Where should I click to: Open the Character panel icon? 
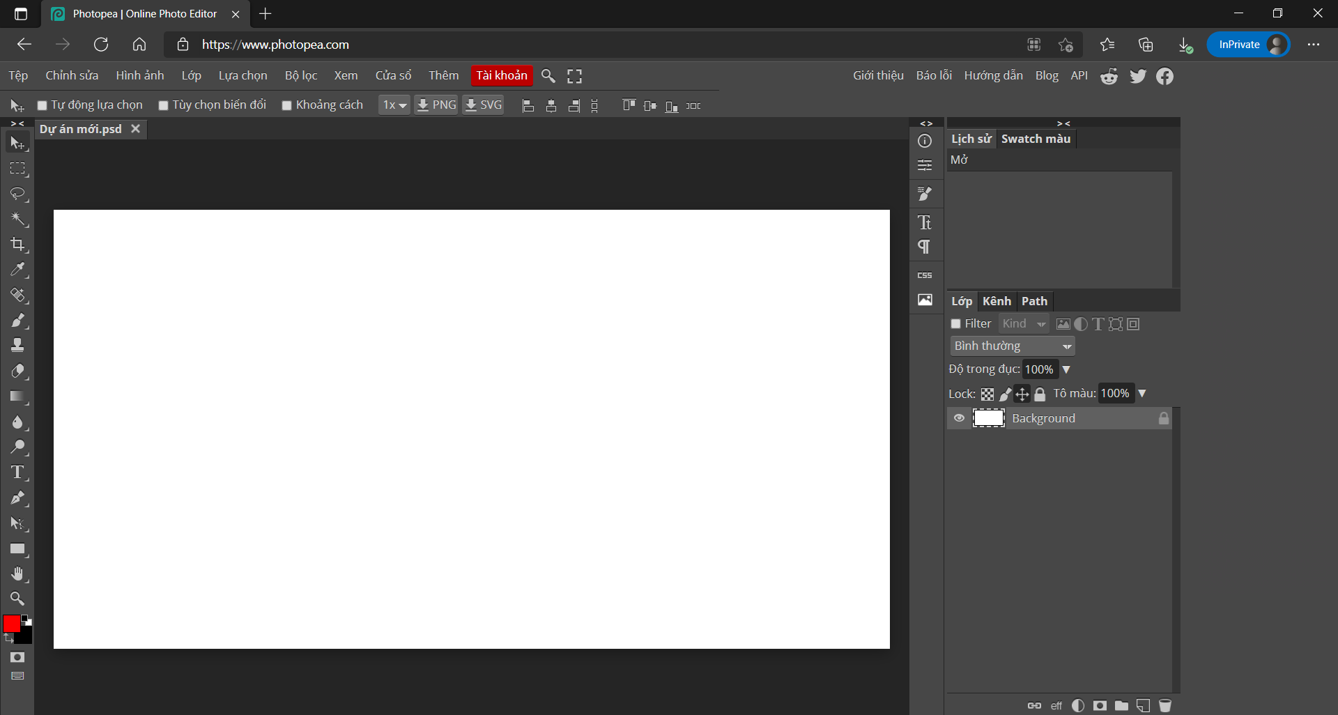click(925, 222)
